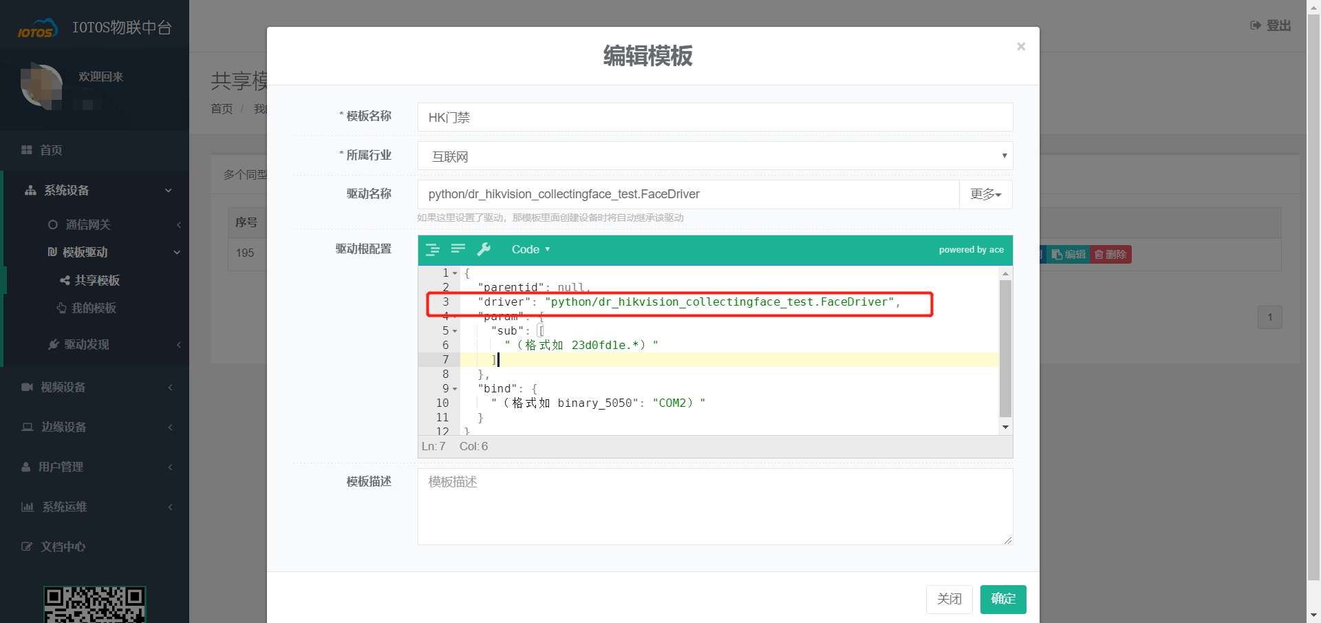Click the 模板描述 description text area

click(715, 507)
